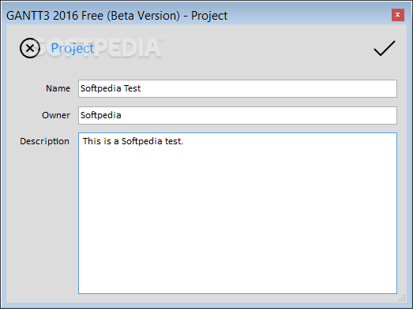The width and height of the screenshot is (413, 309).
Task: Cancel editing with the circled X icon
Action: (30, 48)
